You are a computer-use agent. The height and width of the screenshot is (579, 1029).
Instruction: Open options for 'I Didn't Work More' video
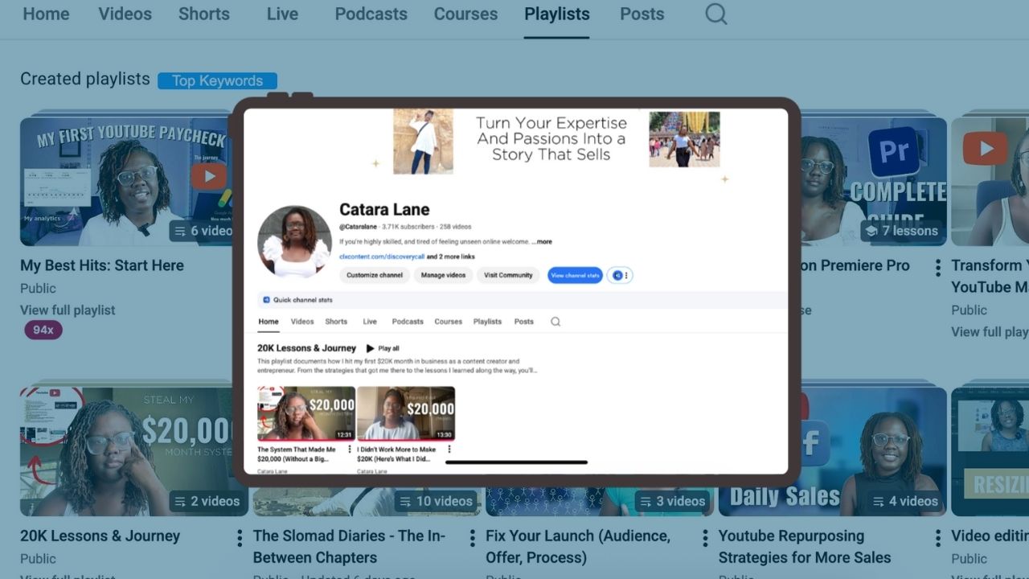pos(449,450)
